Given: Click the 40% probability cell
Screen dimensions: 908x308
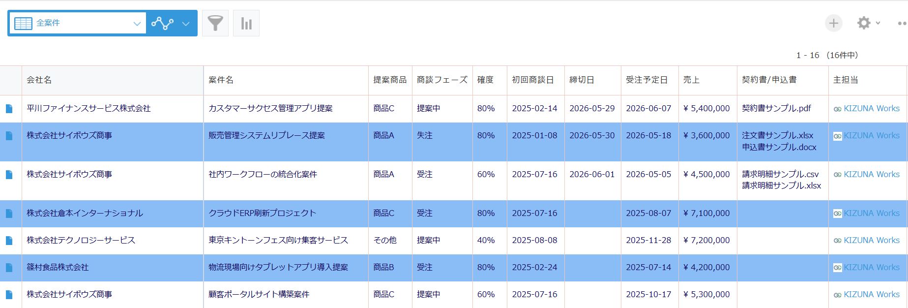Looking at the screenshot, I should [x=490, y=241].
